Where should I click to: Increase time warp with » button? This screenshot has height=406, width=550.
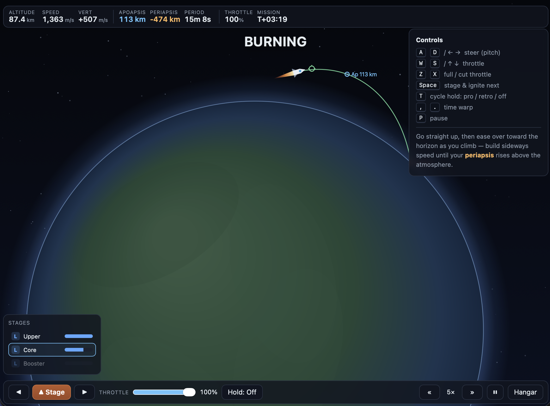[472, 392]
